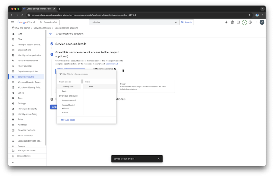Open Principal access boundary sidebar item
Viewport: 274px width, 177px height.
tap(26, 45)
